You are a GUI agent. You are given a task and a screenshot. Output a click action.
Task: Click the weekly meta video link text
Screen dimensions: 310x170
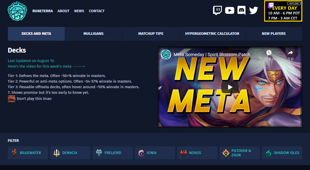point(46,66)
